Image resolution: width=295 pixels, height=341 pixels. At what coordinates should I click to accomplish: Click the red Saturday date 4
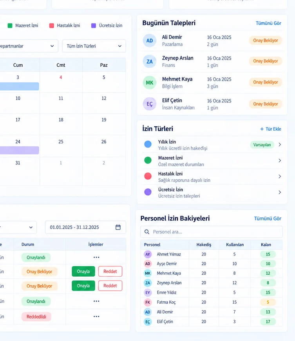61,77
